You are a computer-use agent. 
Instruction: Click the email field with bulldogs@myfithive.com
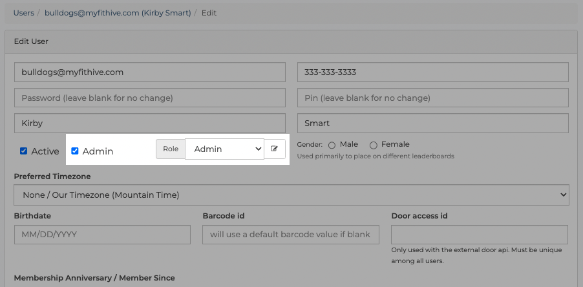coord(150,72)
